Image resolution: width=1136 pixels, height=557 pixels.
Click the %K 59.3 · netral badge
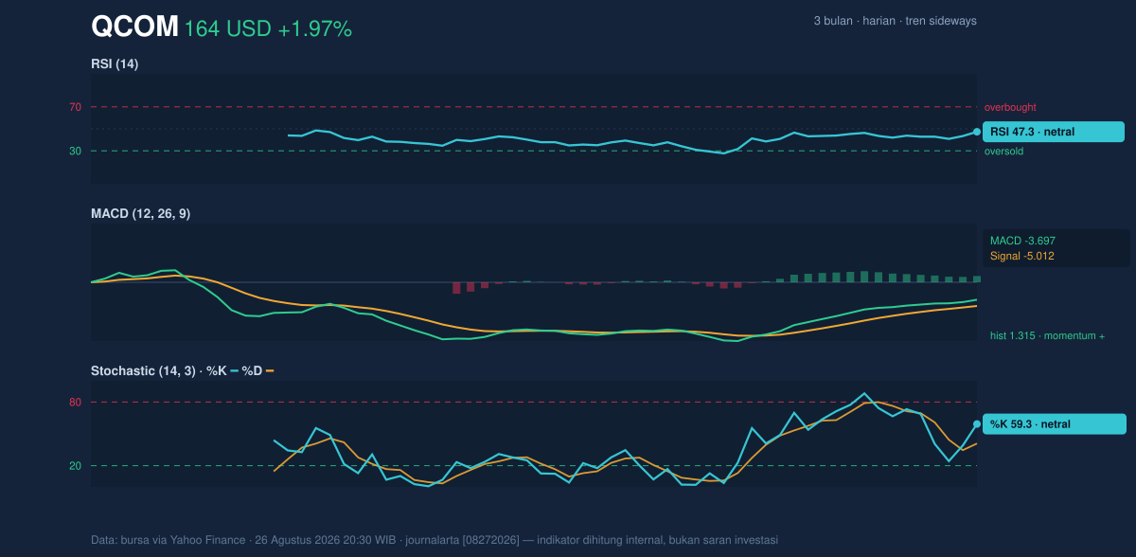point(1054,424)
